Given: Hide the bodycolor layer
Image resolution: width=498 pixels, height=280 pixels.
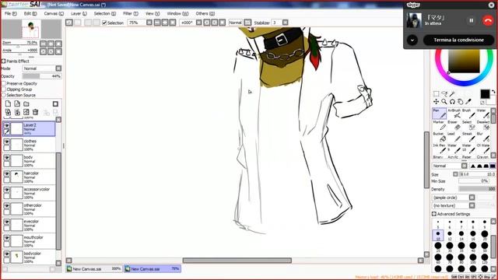Looking at the screenshot, I should 6,254.
